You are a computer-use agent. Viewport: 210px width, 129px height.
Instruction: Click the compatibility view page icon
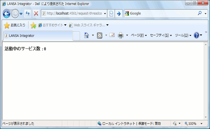(111, 14)
